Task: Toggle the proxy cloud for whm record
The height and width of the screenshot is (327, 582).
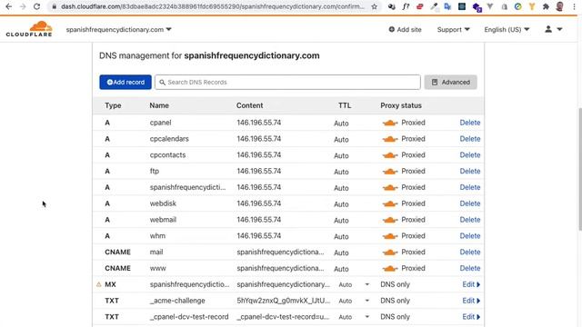Action: pyautogui.click(x=390, y=236)
